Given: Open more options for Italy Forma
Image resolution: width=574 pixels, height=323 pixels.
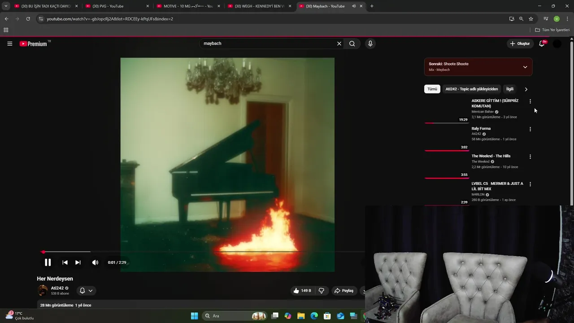Looking at the screenshot, I should coord(530,129).
